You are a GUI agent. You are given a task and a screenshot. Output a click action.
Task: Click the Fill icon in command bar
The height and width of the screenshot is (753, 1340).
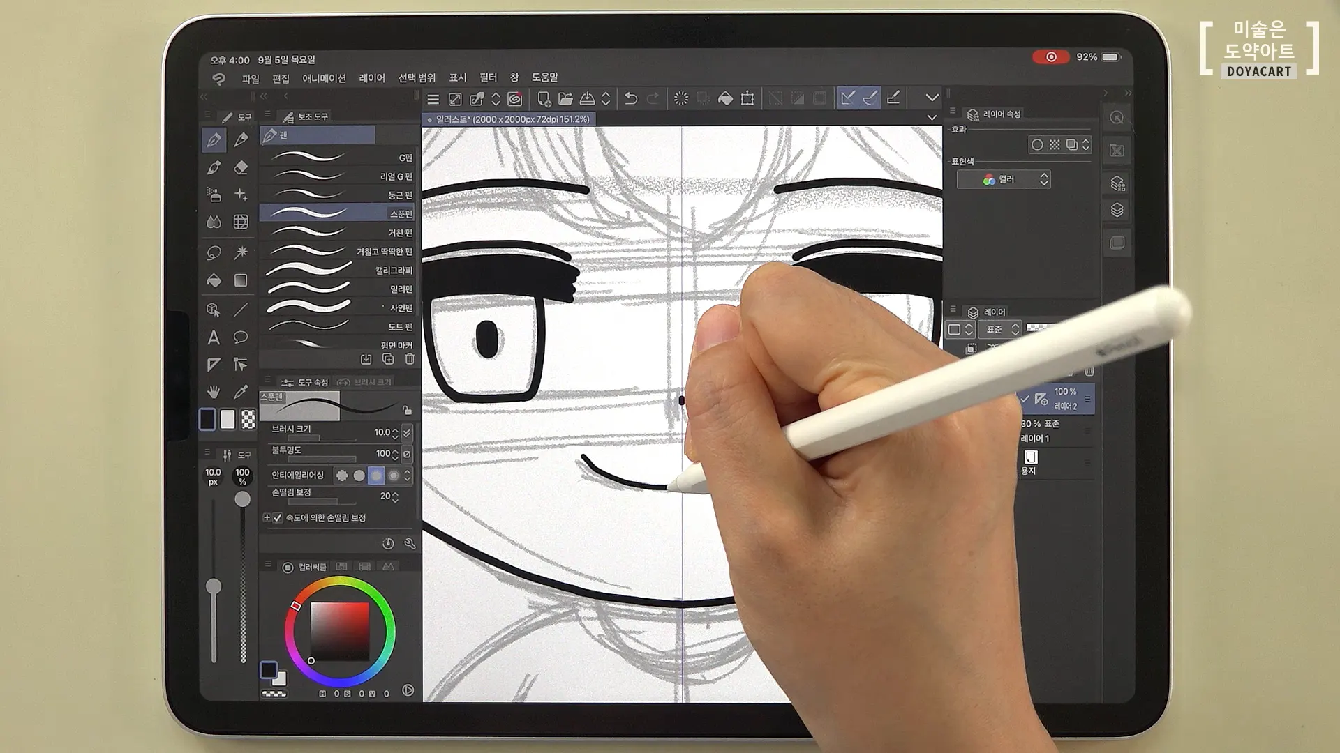click(x=725, y=98)
